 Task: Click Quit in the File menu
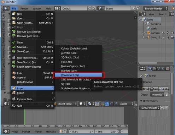click(33, 106)
